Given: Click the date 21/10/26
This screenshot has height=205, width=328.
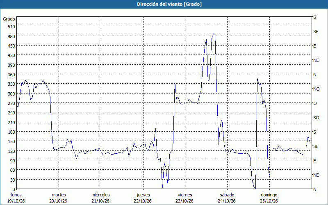Looking at the screenshot, I should point(100,201).
